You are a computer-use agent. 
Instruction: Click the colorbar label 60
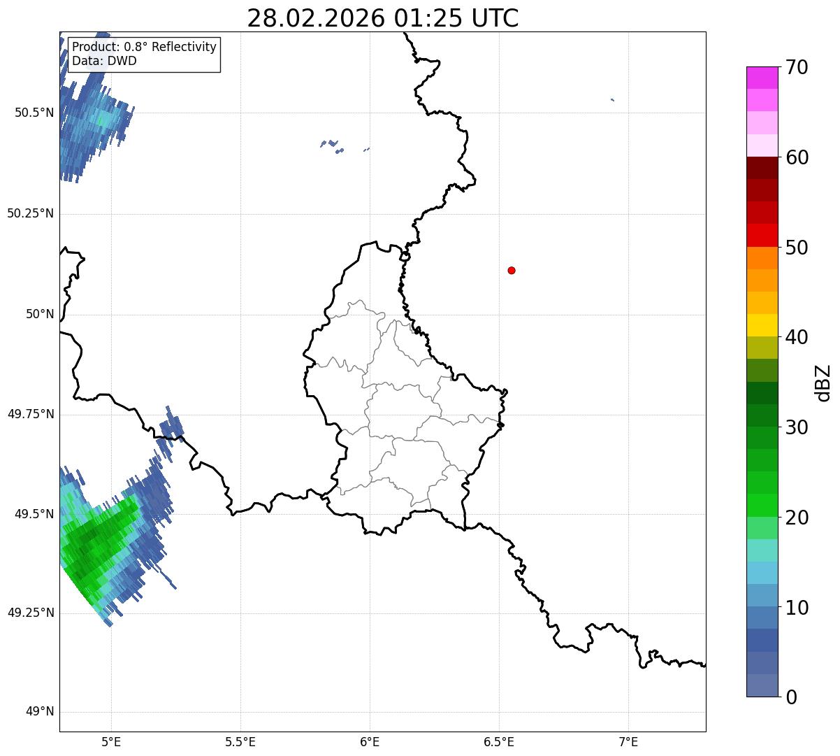pos(797,157)
